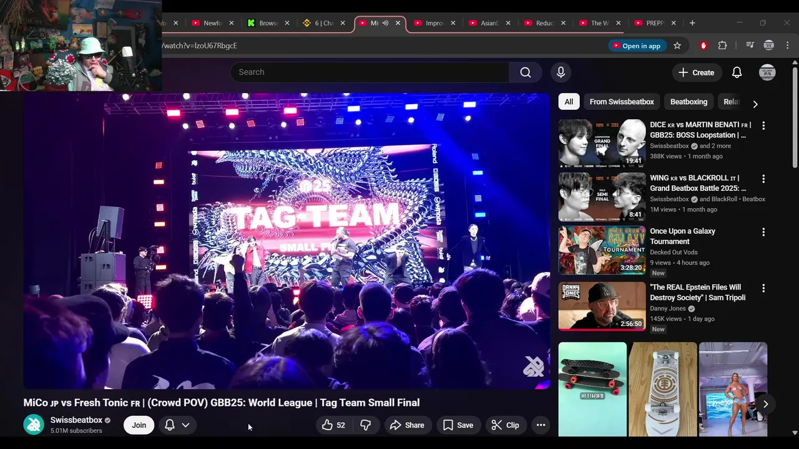The image size is (799, 449).
Task: Open the account avatar menu
Action: [x=767, y=72]
